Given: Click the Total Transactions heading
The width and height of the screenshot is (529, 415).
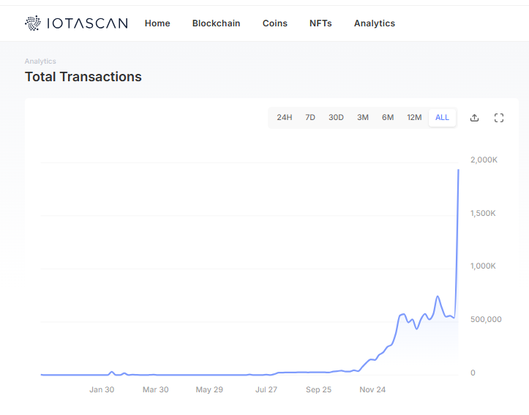Looking at the screenshot, I should click(x=83, y=77).
